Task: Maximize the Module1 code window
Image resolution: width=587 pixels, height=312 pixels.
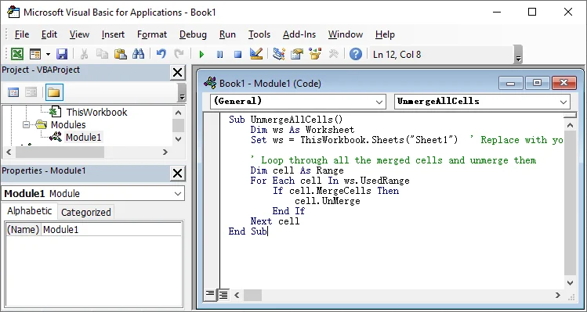Action: pos(537,83)
